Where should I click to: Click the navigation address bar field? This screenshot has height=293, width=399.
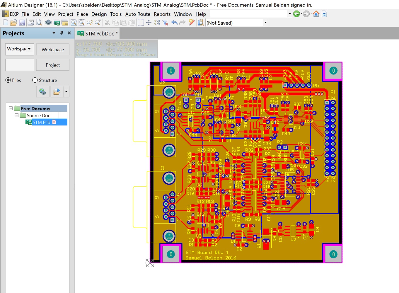coord(249,14)
